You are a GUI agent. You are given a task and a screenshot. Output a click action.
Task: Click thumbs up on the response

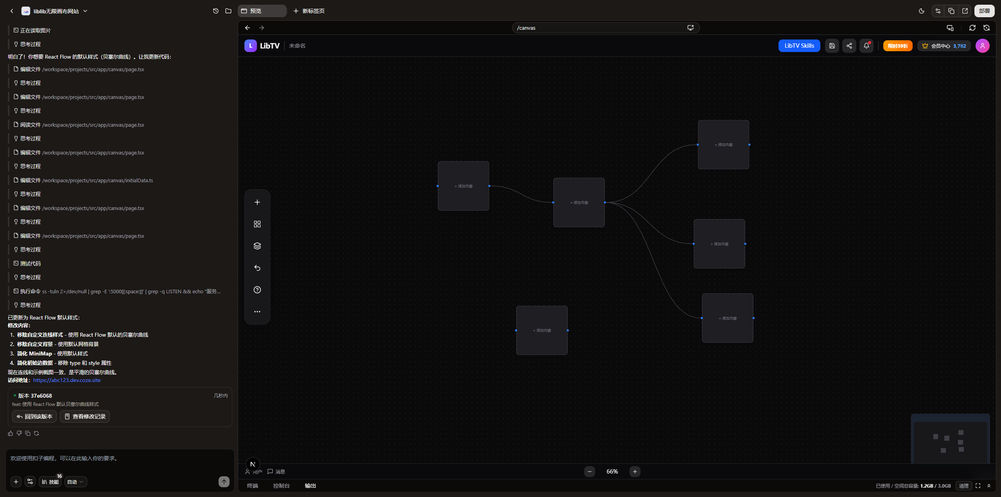click(x=11, y=433)
